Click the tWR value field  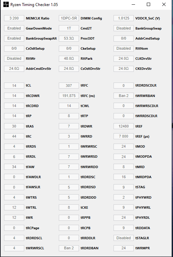click(x=14, y=217)
